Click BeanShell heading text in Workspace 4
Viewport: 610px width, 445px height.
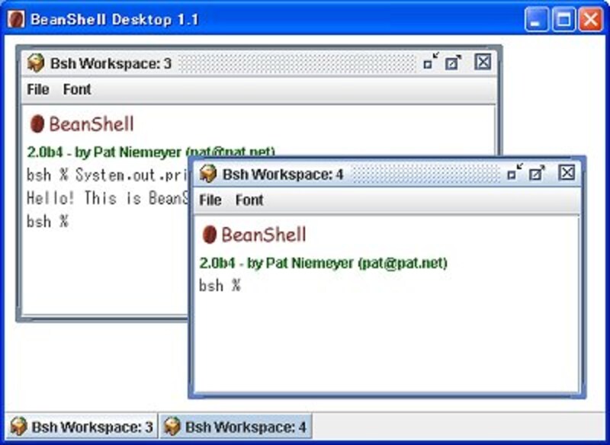(x=264, y=235)
